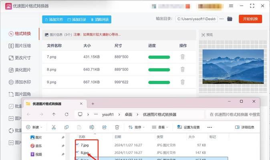The height and width of the screenshot is (160, 270).
Task: Open the Explorer toolbar more options ellipsis
Action: pos(210,127)
